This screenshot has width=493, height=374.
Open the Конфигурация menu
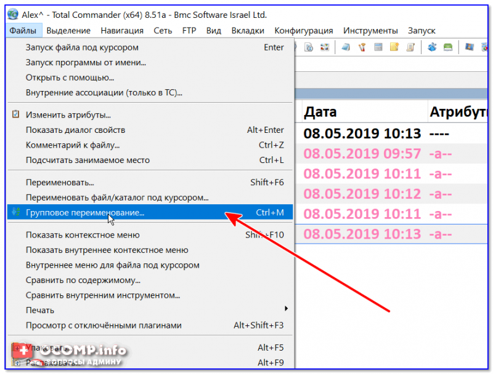[x=303, y=31]
